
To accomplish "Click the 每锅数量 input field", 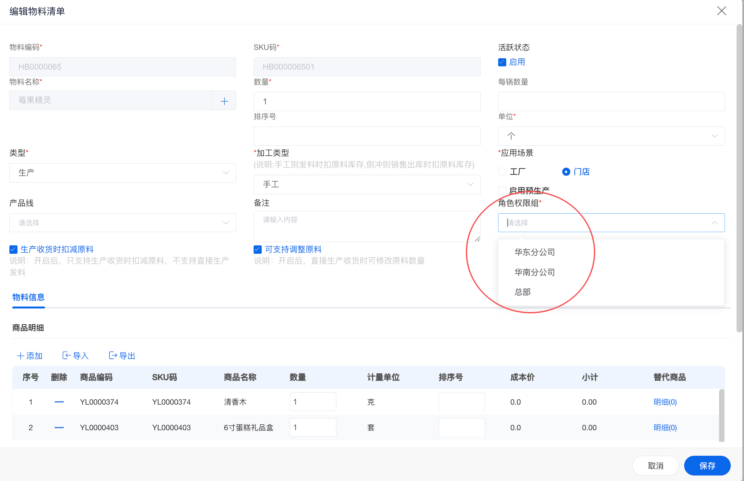I will 611,101.
